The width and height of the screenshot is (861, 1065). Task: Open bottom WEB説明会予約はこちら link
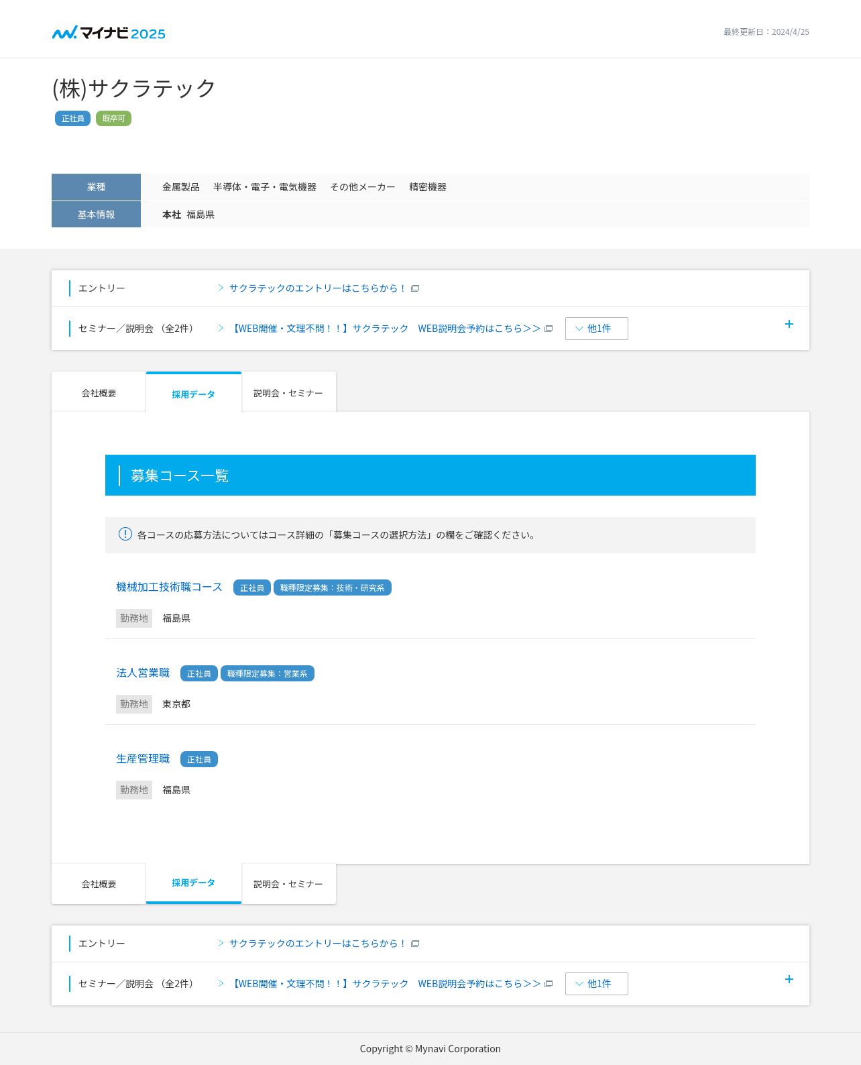(386, 984)
